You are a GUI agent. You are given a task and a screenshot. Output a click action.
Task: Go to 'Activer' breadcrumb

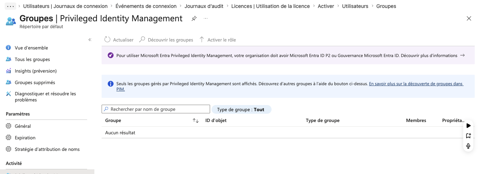pyautogui.click(x=326, y=6)
